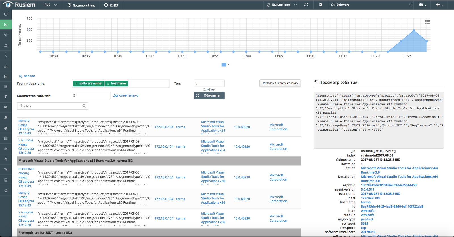Viewport: 454px width, 237px height.
Task: Open the Выключено auto-refresh dropdown
Action: [x=282, y=5]
